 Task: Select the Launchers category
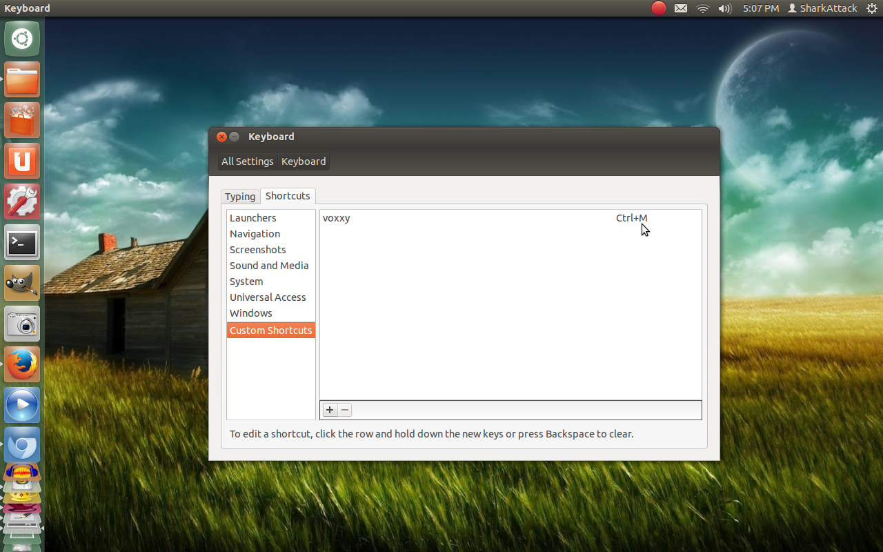point(271,218)
